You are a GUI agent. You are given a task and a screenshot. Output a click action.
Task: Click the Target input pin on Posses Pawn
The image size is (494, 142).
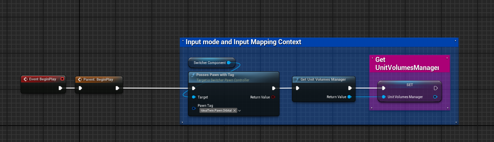click(194, 97)
